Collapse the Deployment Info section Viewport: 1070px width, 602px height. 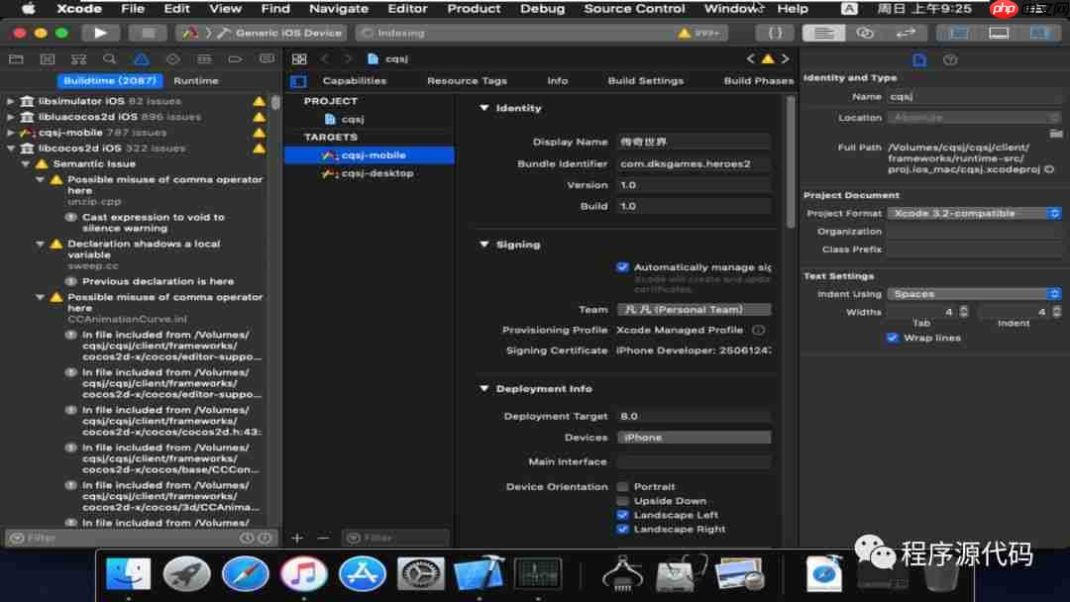[x=483, y=388]
